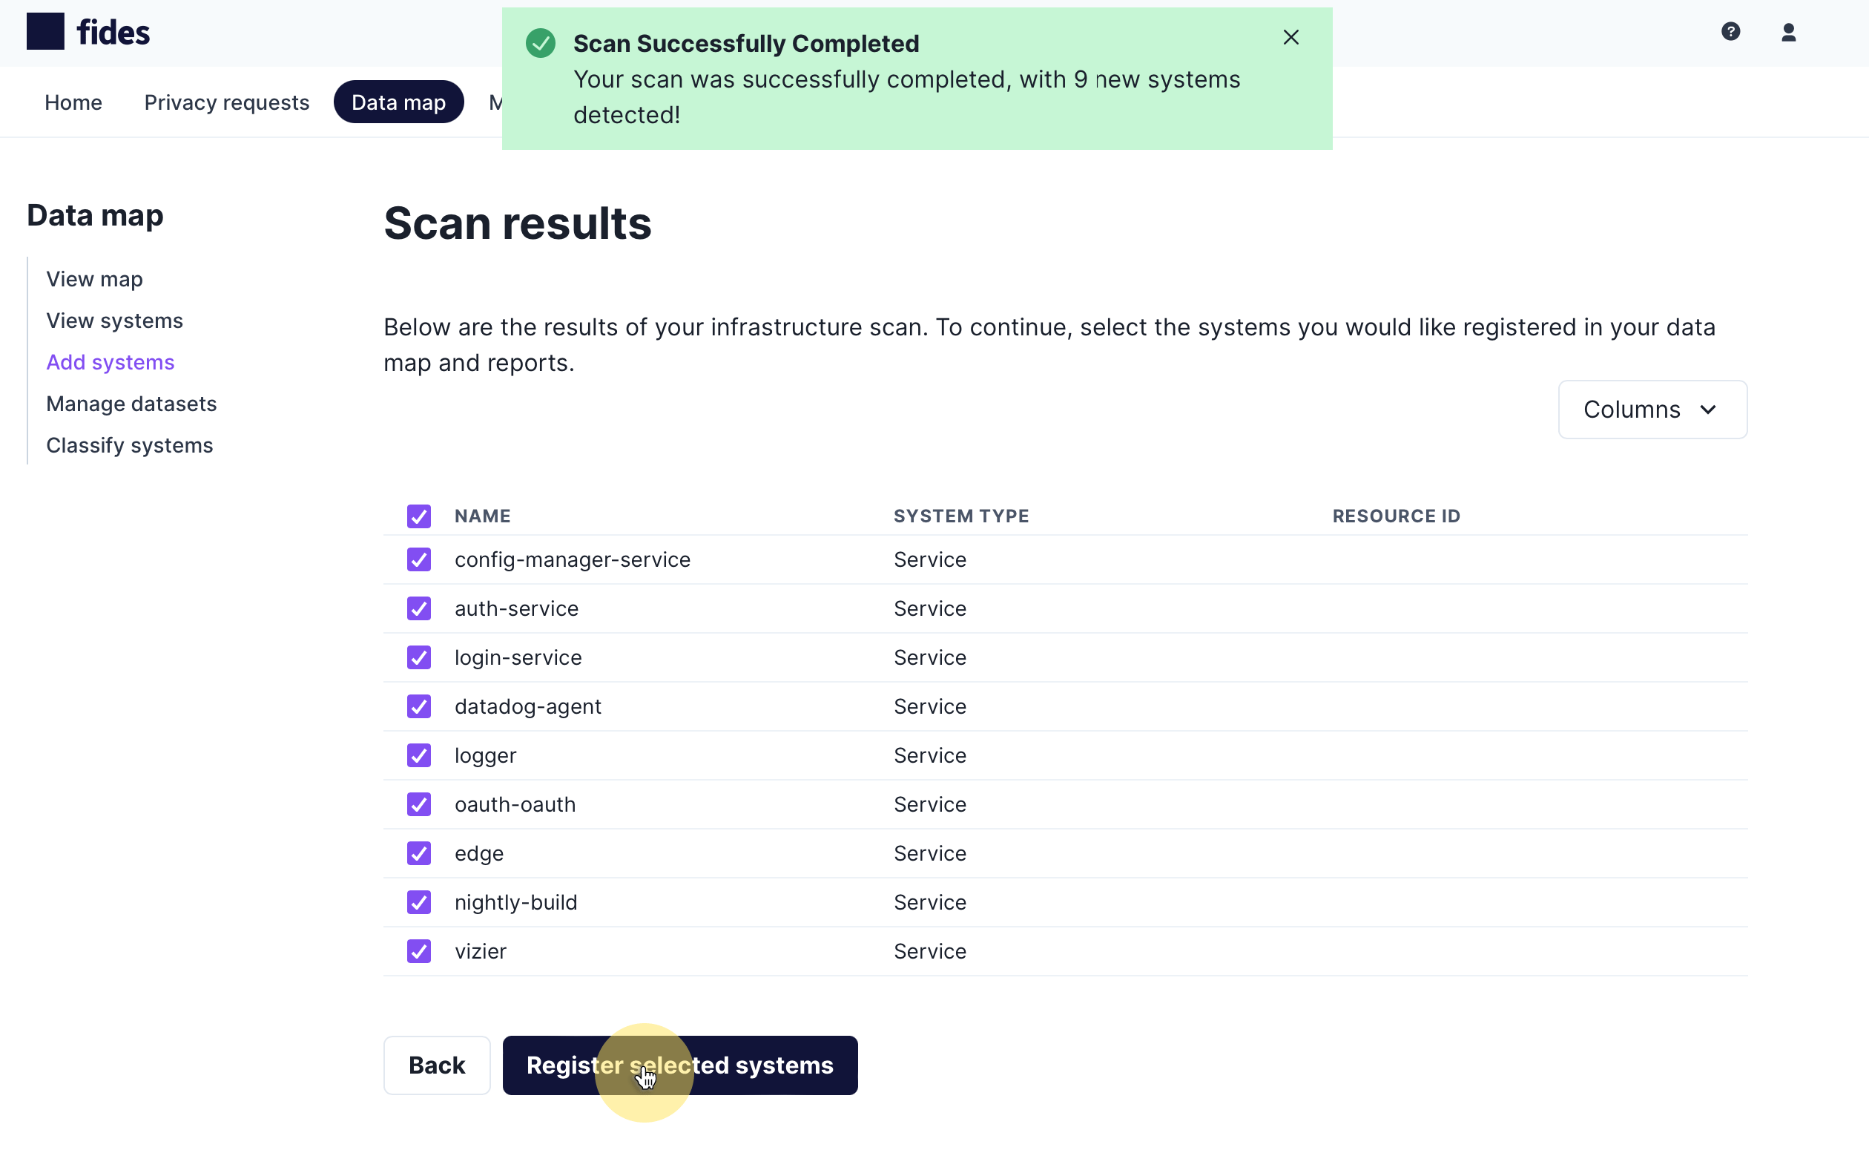1869x1176 pixels.
Task: Open the user profile icon
Action: pyautogui.click(x=1790, y=33)
